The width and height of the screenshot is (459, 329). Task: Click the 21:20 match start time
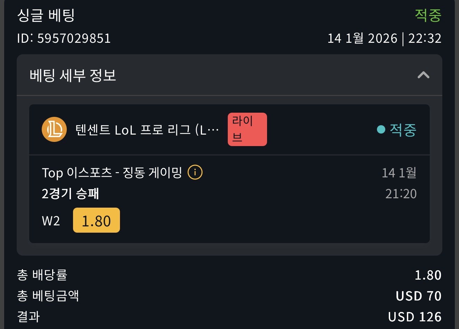point(401,194)
